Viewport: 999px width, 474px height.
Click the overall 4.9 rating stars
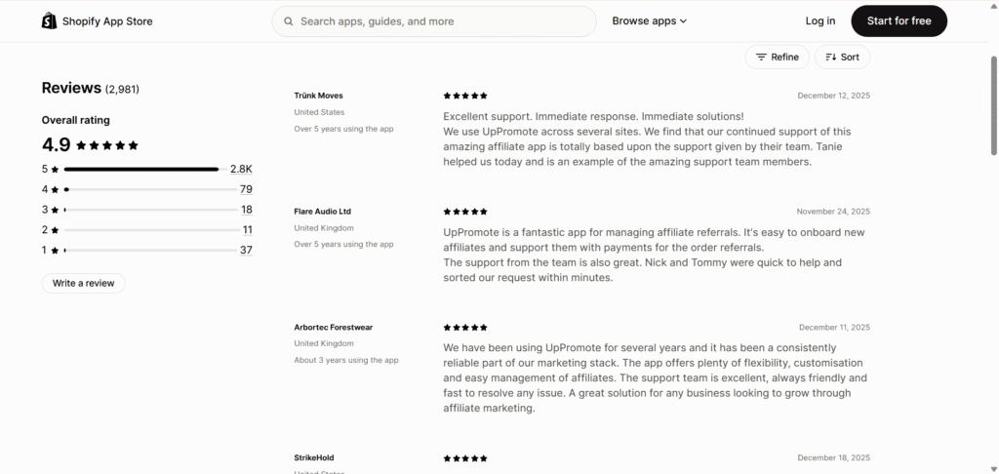pyautogui.click(x=107, y=145)
